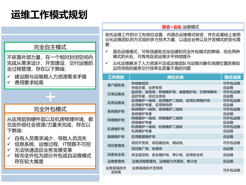Screen dimensions: 246x185
Task: Select the 系统维护类 category cell
Action: pyautogui.click(x=116, y=111)
